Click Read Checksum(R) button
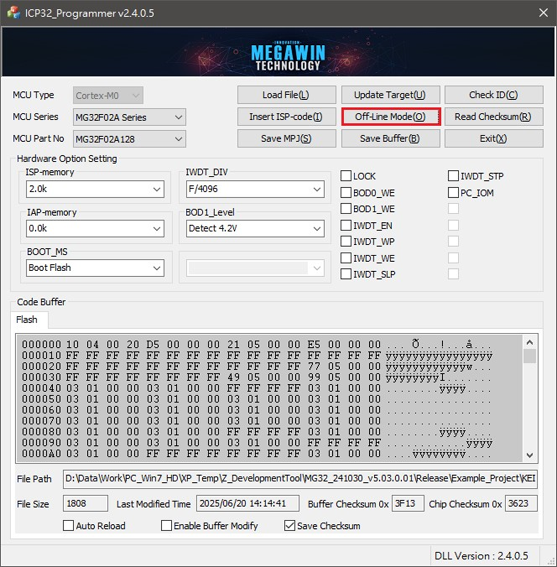The image size is (557, 567). tap(494, 117)
